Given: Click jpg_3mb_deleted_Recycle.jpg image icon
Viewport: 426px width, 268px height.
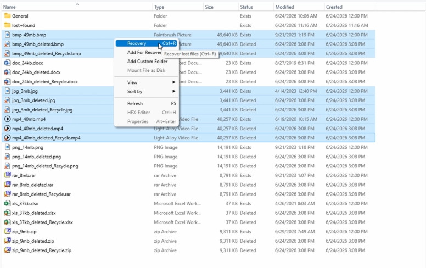Looking at the screenshot, I should point(7,109).
